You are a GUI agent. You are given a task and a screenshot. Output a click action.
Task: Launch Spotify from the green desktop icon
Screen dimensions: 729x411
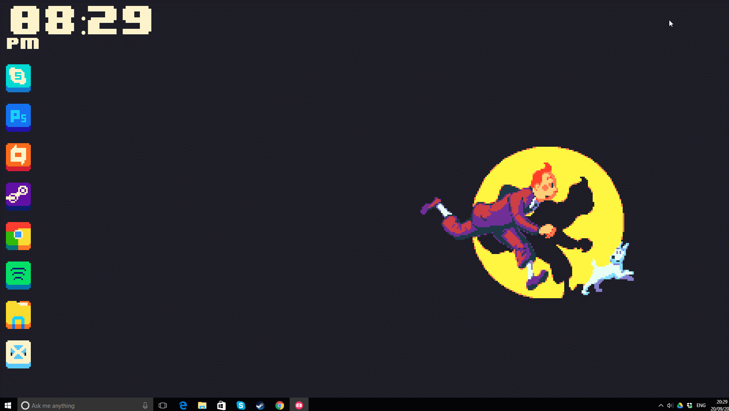point(18,275)
